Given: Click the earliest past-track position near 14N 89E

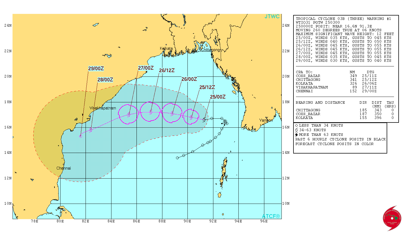Looking at the screenshot, I should (177, 158).
